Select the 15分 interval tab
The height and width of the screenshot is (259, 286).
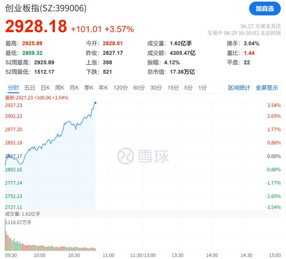173,88
